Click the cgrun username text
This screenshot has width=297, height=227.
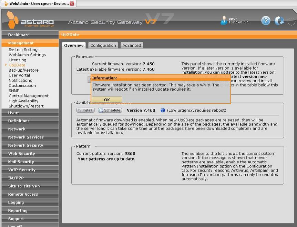click(x=233, y=19)
